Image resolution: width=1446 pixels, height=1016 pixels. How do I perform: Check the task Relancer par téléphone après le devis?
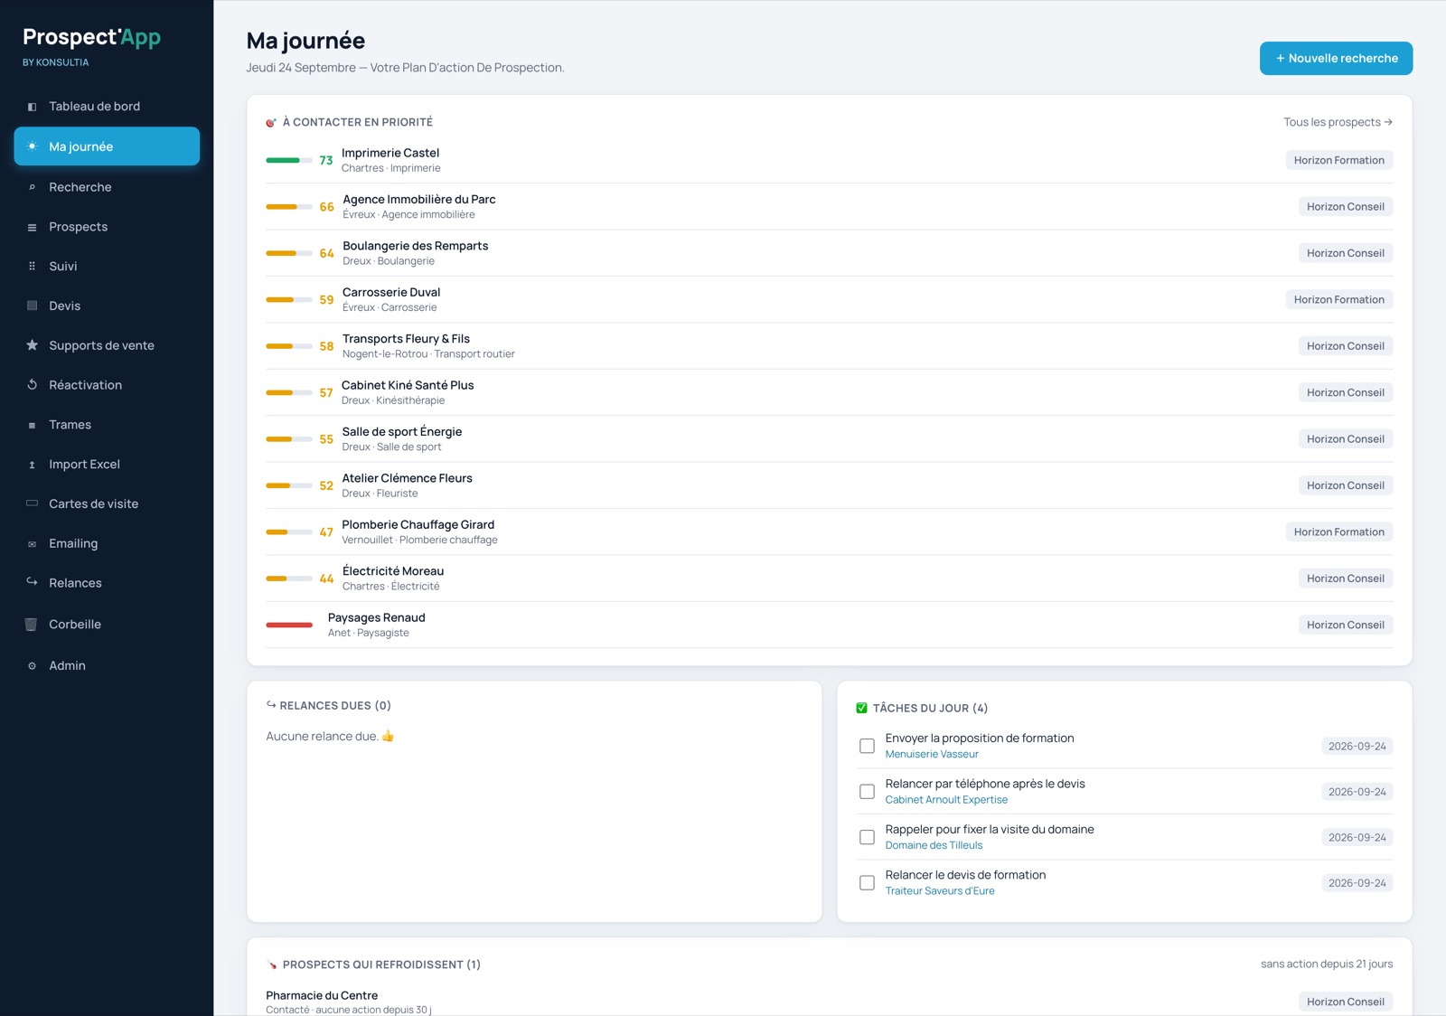pos(867,792)
